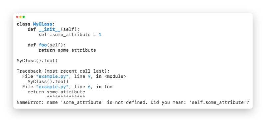
Task: Click the number 1 literal value
Action: pyautogui.click(x=100, y=35)
